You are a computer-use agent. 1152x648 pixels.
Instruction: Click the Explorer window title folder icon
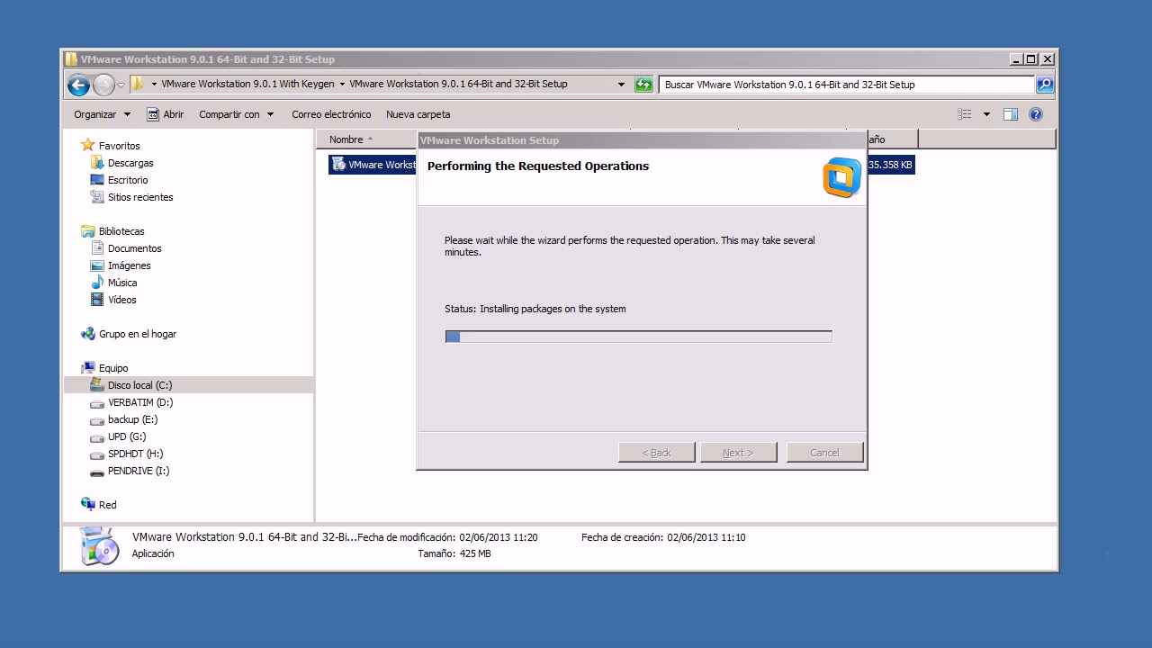[71, 59]
